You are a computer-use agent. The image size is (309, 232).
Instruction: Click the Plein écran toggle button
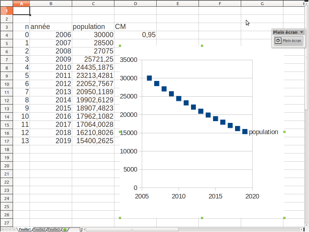click(x=288, y=41)
